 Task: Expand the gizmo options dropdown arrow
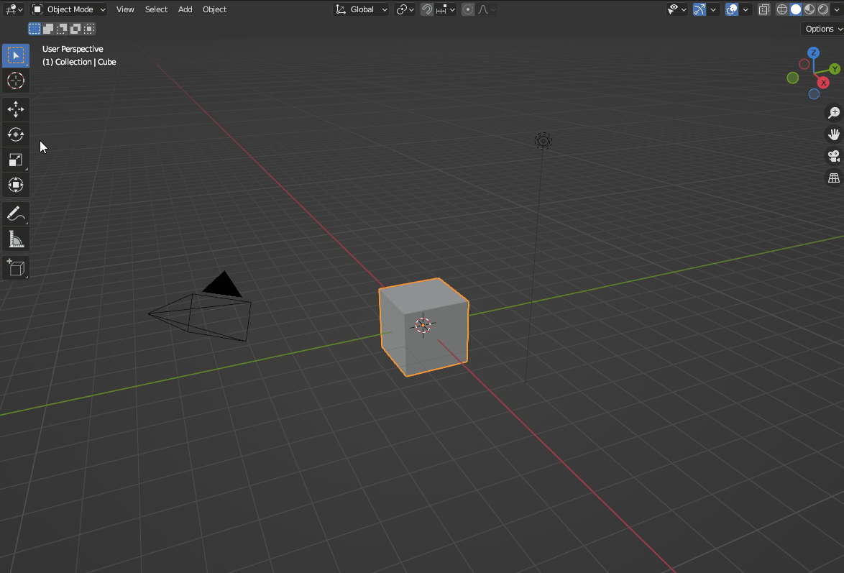coord(713,9)
